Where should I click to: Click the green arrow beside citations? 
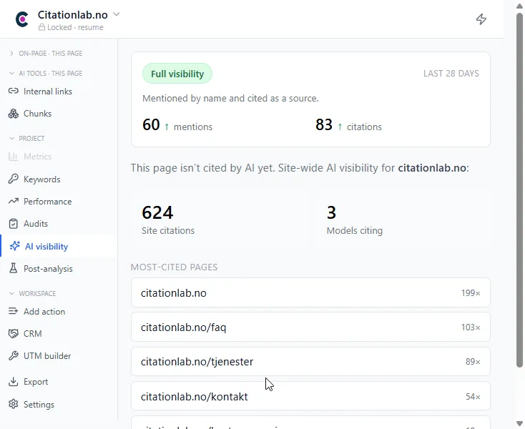click(340, 127)
